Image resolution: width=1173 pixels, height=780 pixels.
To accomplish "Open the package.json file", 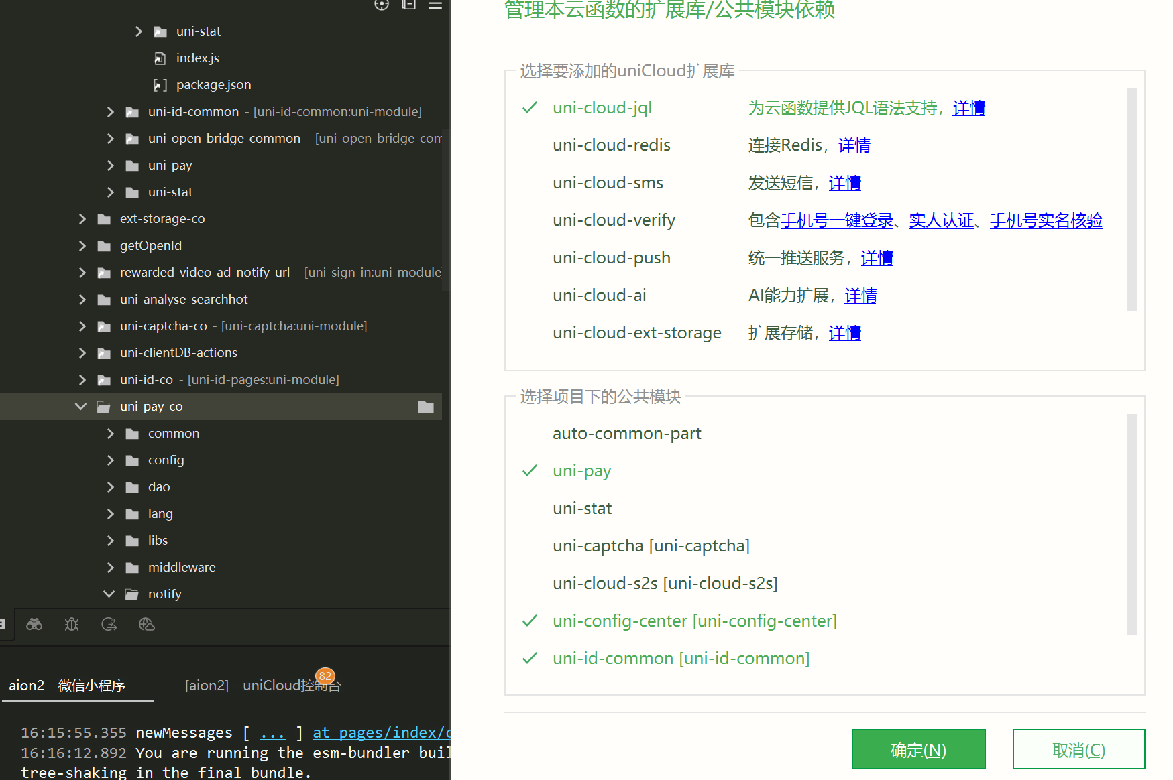I will click(x=213, y=85).
